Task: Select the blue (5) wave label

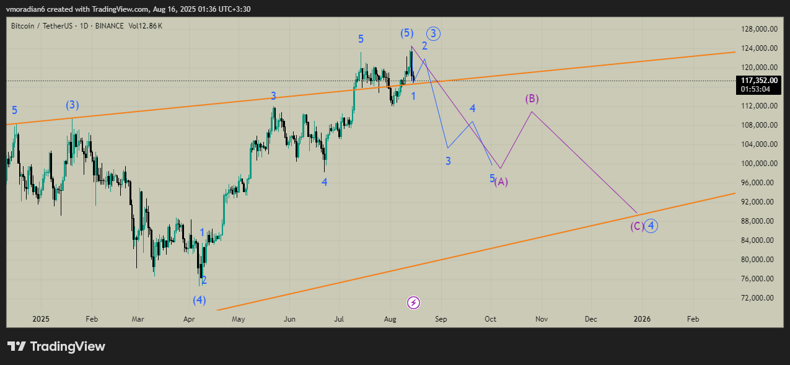Action: pos(407,33)
